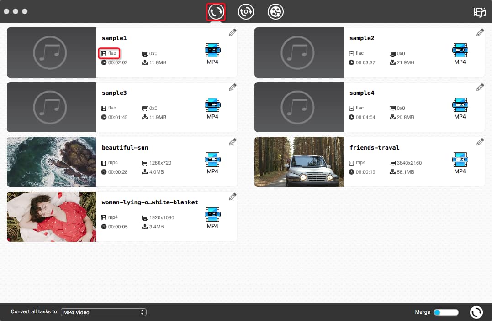The height and width of the screenshot is (321, 492).
Task: Click the batch edit icon at top right
Action: point(479,12)
